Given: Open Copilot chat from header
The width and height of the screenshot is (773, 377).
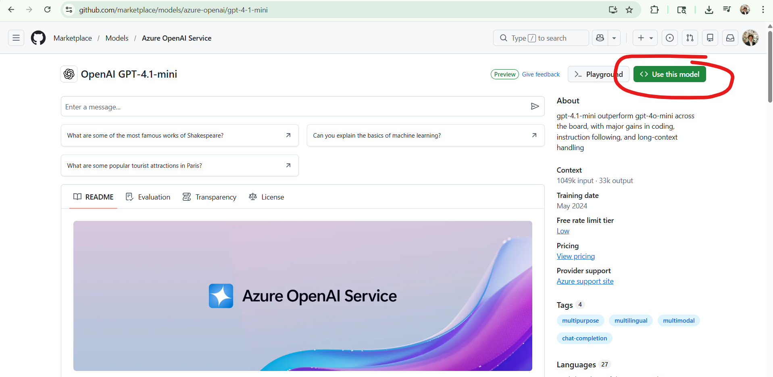Looking at the screenshot, I should [600, 38].
